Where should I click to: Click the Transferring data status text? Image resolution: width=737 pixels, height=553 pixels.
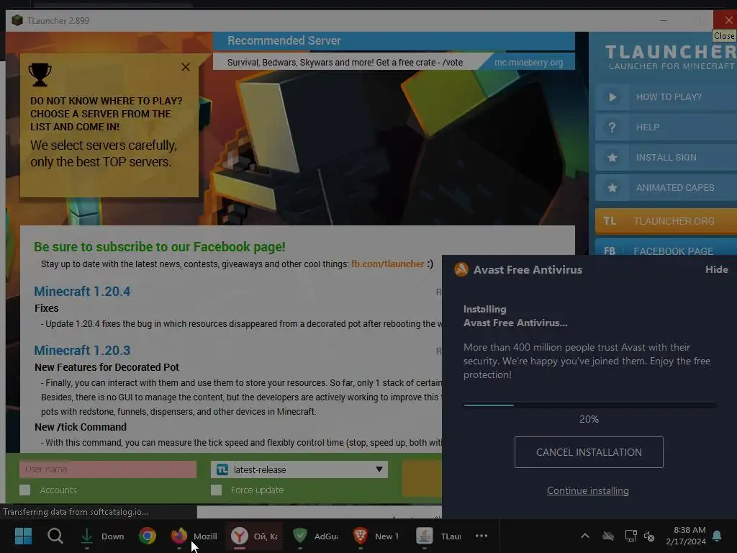coord(75,512)
